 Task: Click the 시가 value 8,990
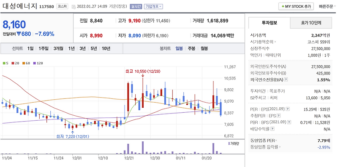tap(96, 35)
